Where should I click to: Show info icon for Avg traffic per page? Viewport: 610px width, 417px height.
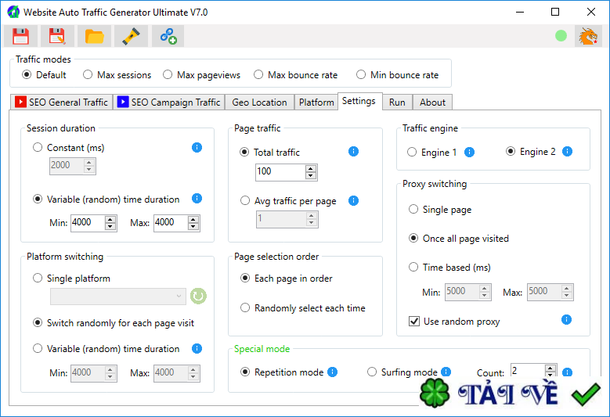coord(353,200)
